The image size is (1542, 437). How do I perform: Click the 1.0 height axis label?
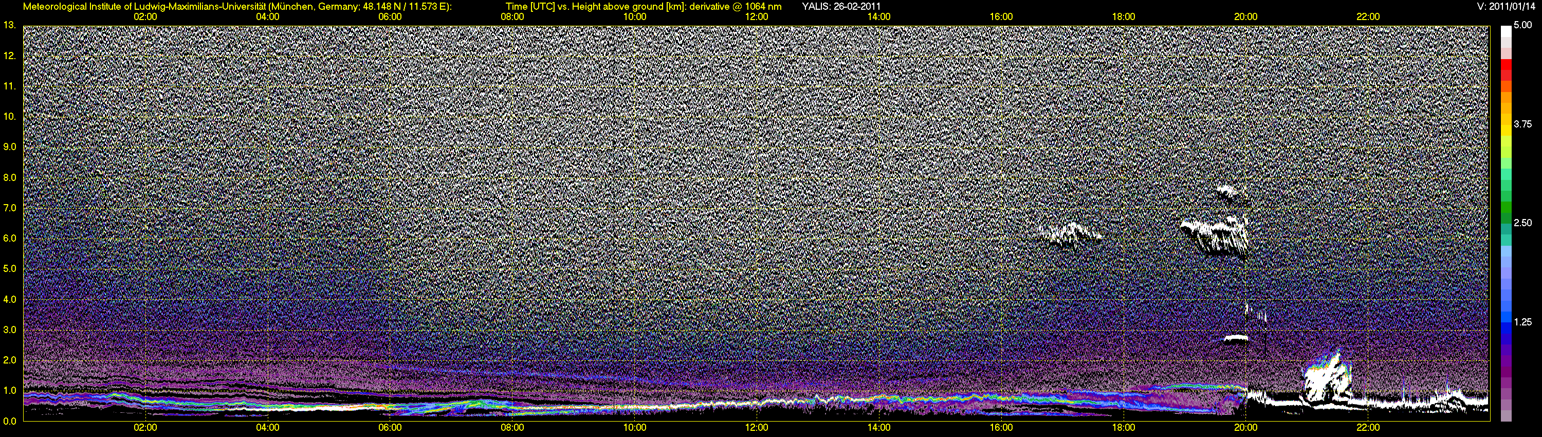point(10,390)
